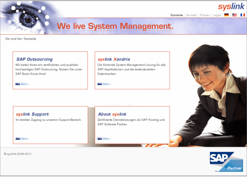Click the syslink logo at top right
Image resolution: width=247 pixels, height=185 pixels.
pos(231,7)
